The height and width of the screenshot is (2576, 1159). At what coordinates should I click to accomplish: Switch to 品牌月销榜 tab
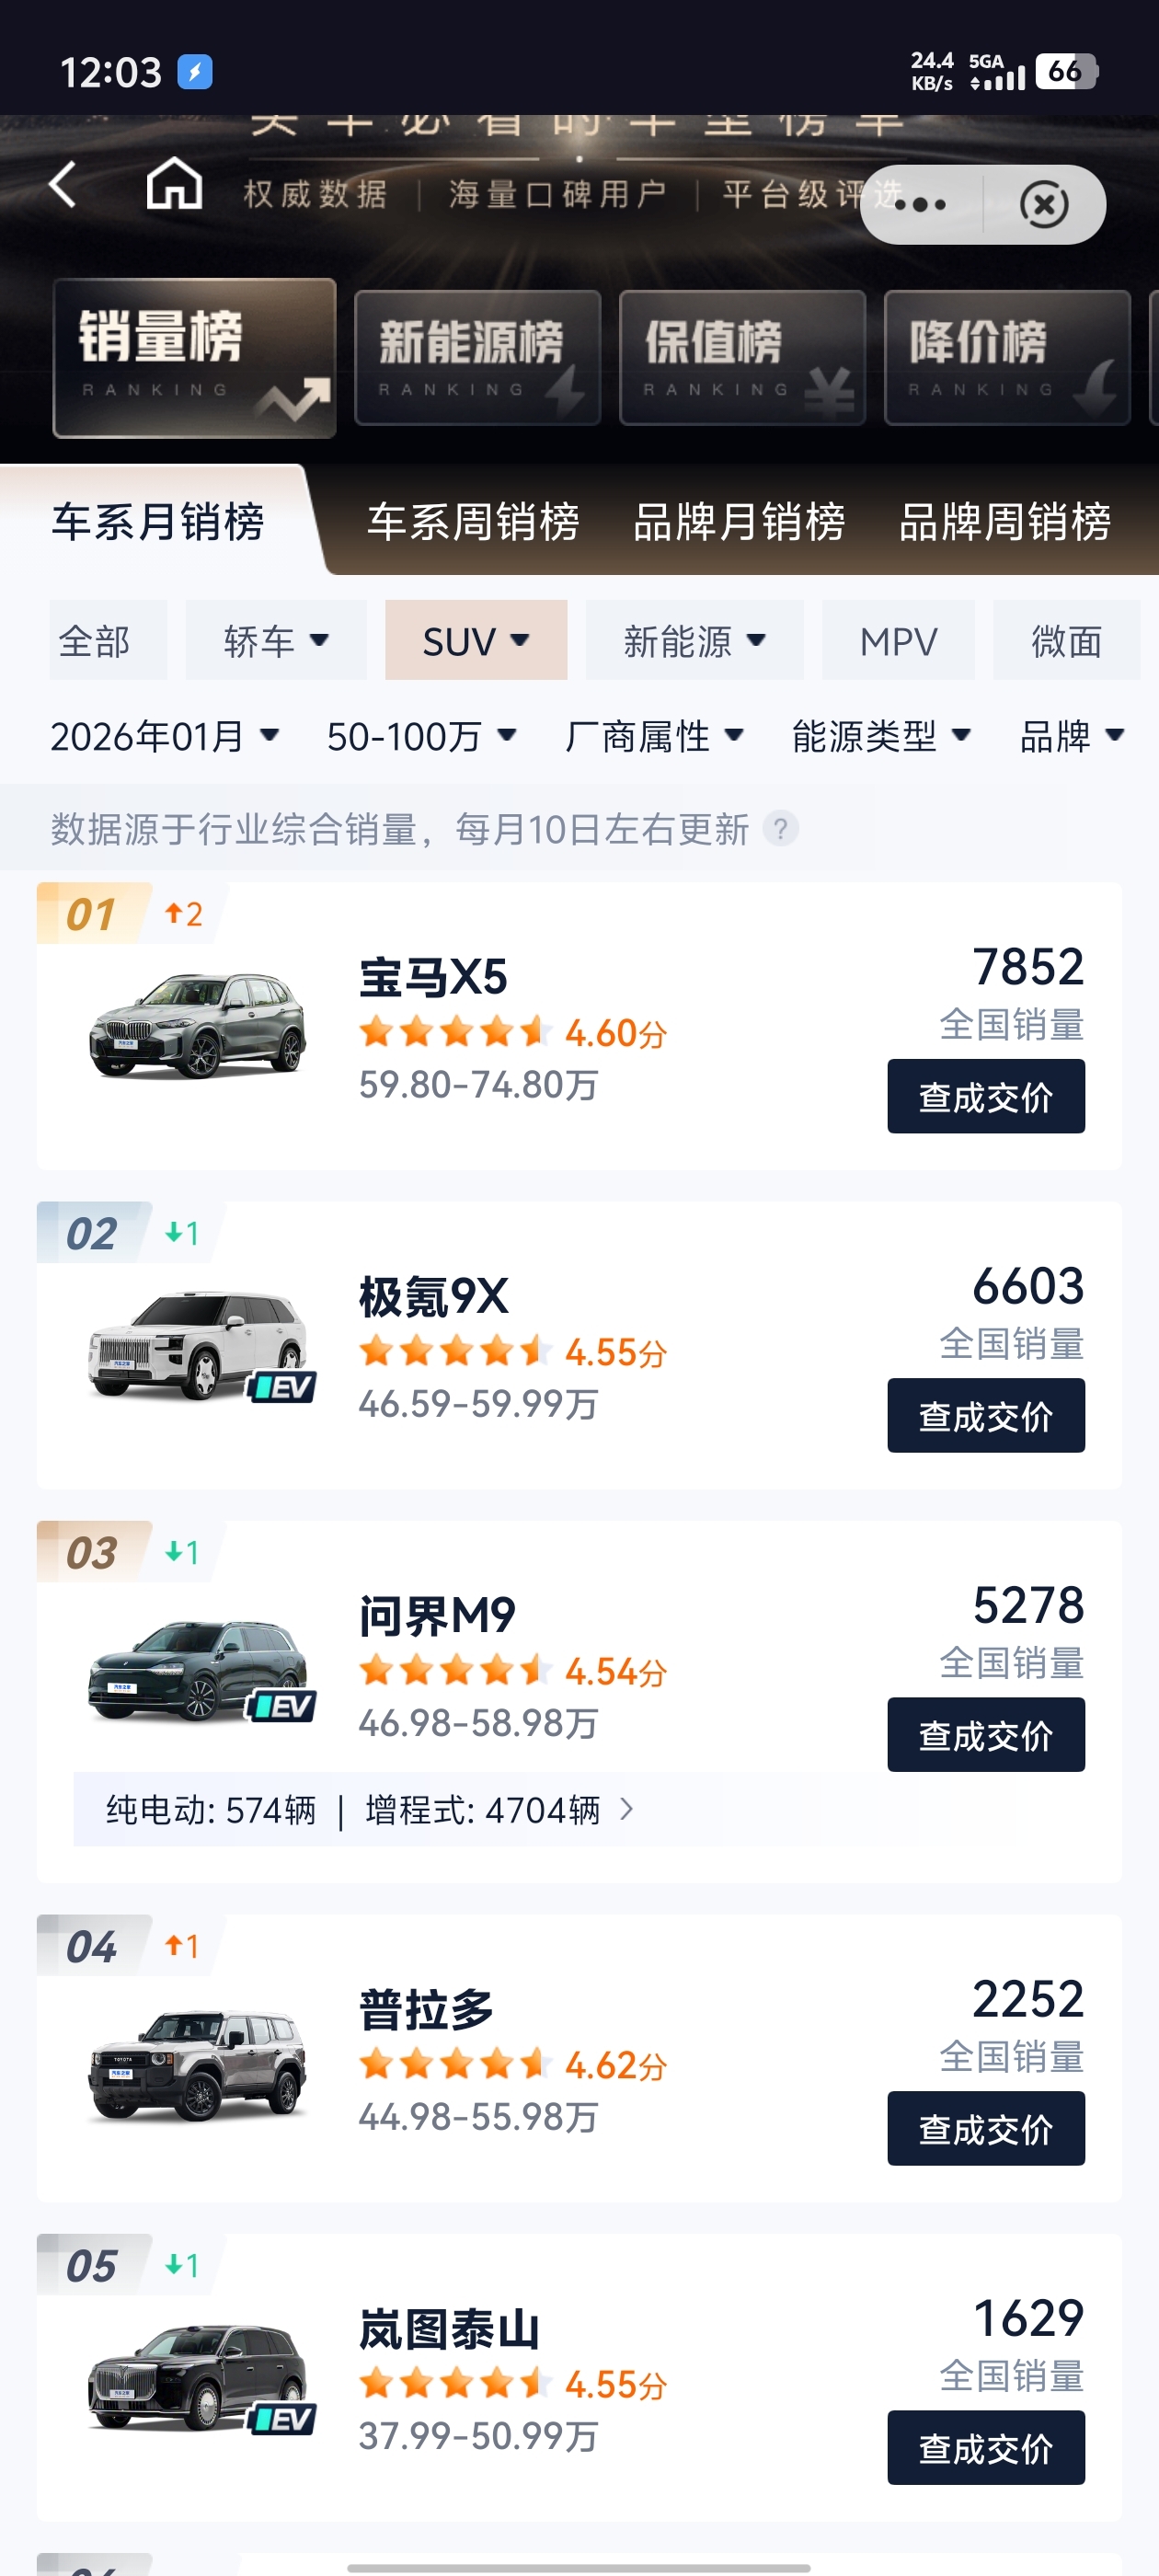point(739,522)
